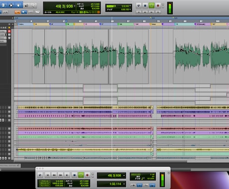This screenshot has width=229, height=189.
Task: Arm Record in the top transport
Action: (158, 5)
